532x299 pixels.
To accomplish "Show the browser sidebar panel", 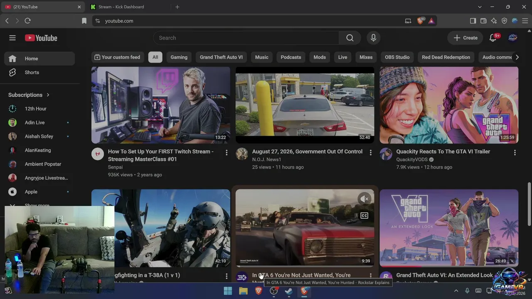I will tap(473, 21).
